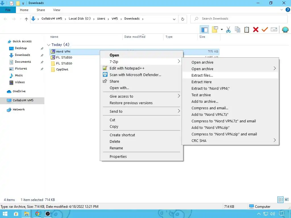Click the blue shell toolbar icon
Screen dimensions: 291x218
click(x=285, y=30)
